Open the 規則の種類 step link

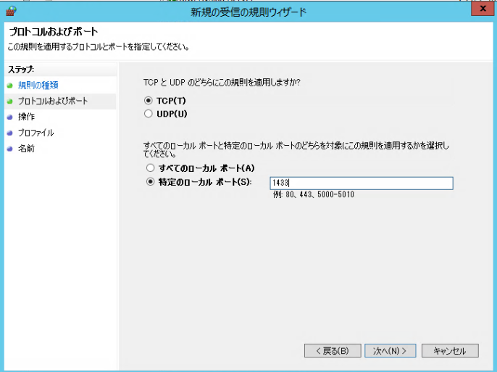[x=38, y=85]
